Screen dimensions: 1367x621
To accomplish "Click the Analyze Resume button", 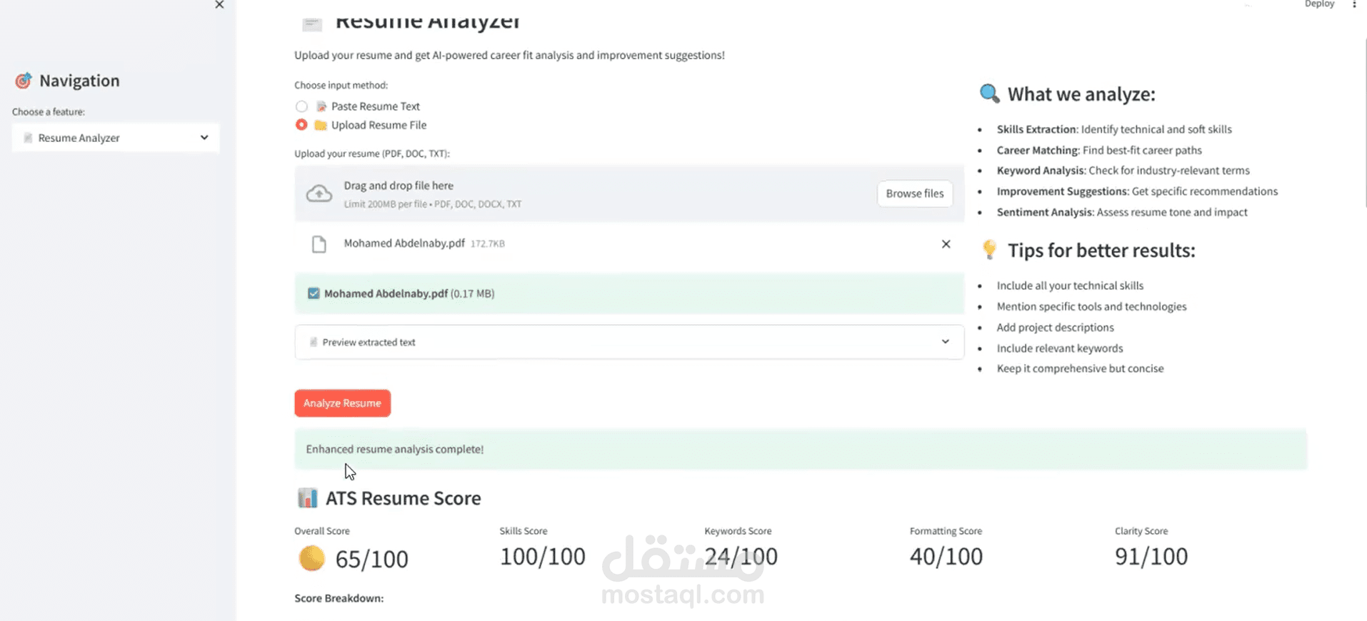I will (342, 403).
